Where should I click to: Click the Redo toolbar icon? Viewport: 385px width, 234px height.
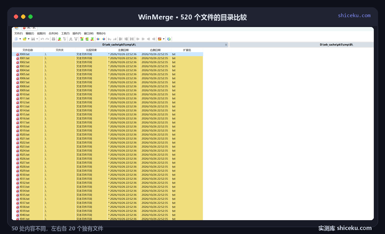47,39
